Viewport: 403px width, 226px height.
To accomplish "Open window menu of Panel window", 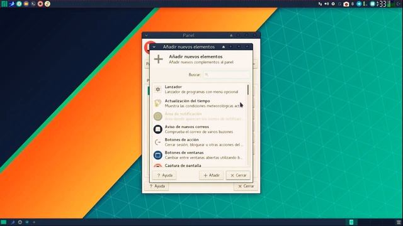I will coord(146,35).
